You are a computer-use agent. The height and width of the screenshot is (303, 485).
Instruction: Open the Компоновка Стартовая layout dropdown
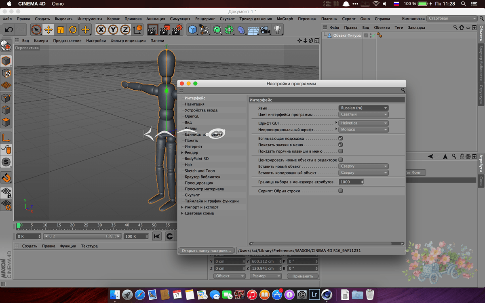point(452,19)
